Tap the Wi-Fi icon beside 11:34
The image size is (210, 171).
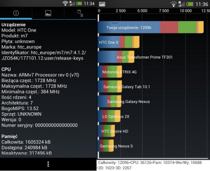[x=65, y=3]
